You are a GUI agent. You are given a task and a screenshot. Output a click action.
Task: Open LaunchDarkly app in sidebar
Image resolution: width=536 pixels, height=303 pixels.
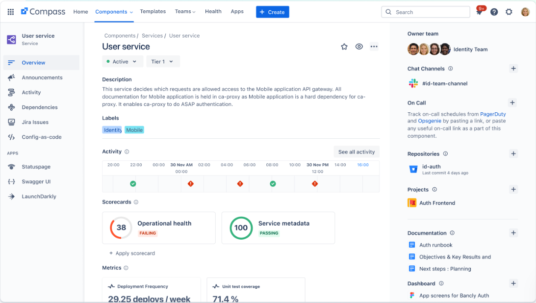[x=41, y=197]
